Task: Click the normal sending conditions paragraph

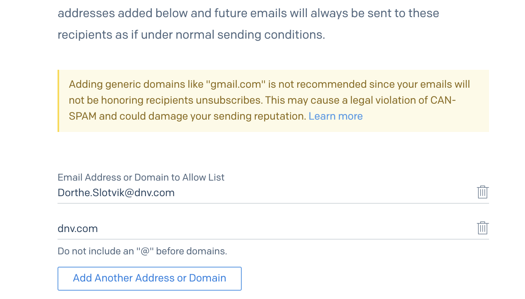Action: [x=249, y=24]
